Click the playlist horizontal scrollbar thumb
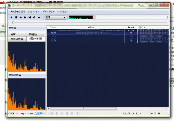174x122 pixels. [x=83, y=109]
